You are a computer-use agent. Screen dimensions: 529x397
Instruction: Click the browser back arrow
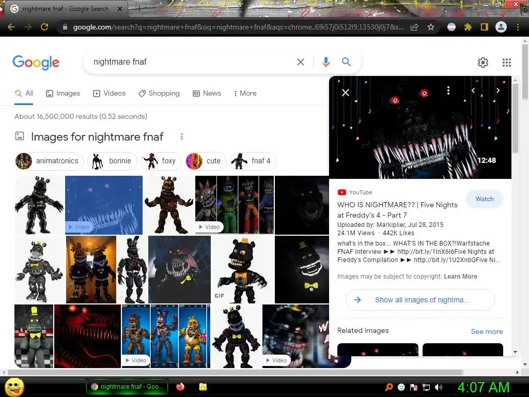[x=11, y=27]
